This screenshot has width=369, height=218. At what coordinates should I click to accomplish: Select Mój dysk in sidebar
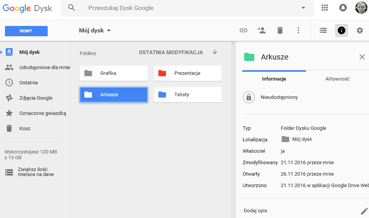coord(29,52)
